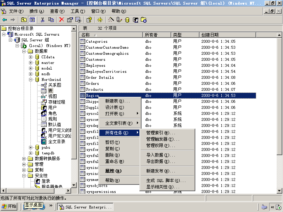Select the 全文目录 full-text catalogs node
This screenshot has height=212, width=283.
(57, 142)
